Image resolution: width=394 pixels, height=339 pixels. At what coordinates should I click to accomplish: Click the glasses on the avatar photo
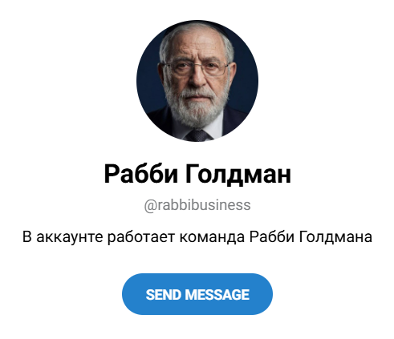click(197, 68)
